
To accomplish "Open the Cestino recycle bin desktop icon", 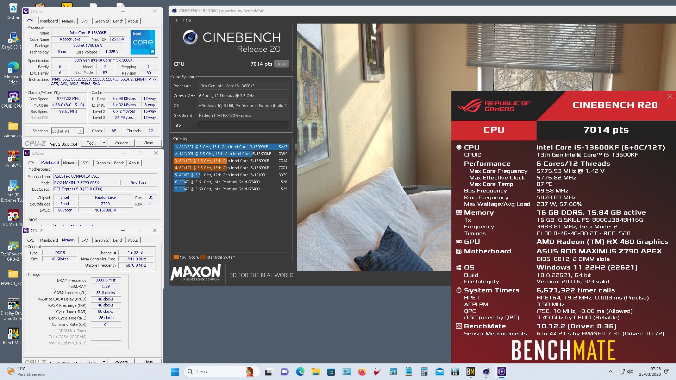I will click(13, 11).
